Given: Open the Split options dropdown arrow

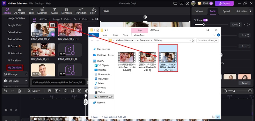Looking at the screenshot, I should (x=39, y=91).
